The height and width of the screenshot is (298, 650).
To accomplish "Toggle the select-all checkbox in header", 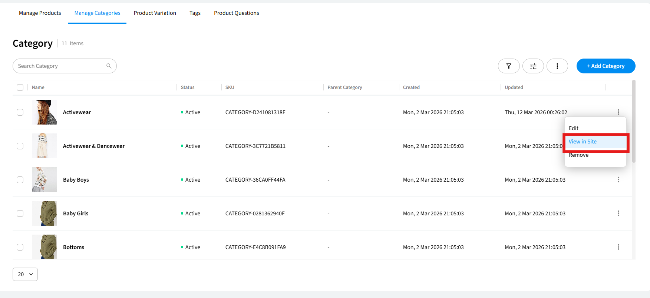I will coord(20,87).
